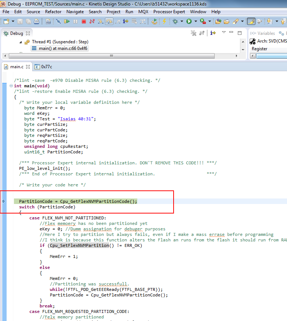This screenshot has height=321, width=287.
Task: Open the Edit menu
Action: [x=18, y=12]
